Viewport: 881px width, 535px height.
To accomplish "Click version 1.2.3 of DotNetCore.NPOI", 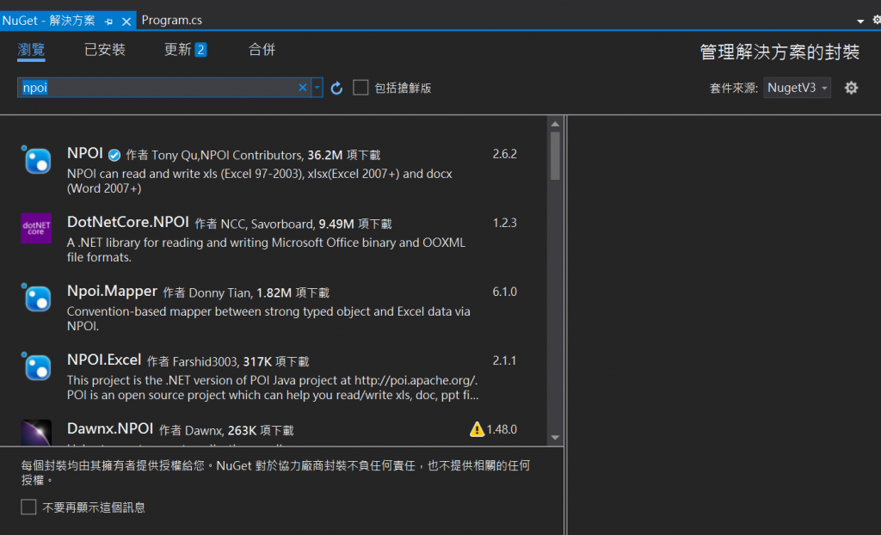I will (x=504, y=223).
